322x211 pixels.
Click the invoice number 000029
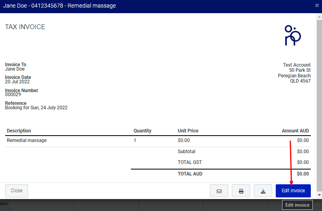(x=13, y=95)
